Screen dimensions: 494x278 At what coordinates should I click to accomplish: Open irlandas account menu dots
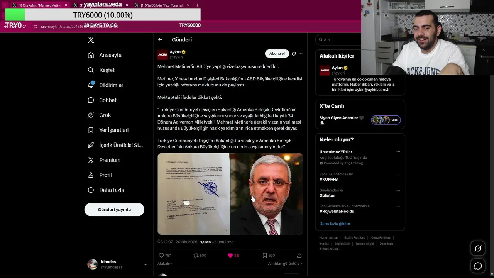click(x=145, y=264)
